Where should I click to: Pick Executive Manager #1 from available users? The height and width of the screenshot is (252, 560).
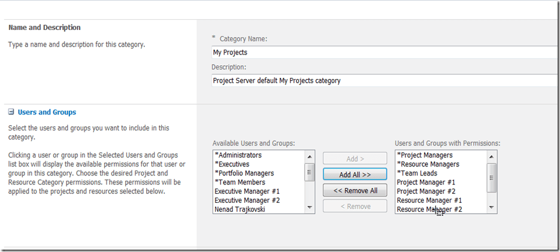(247, 191)
